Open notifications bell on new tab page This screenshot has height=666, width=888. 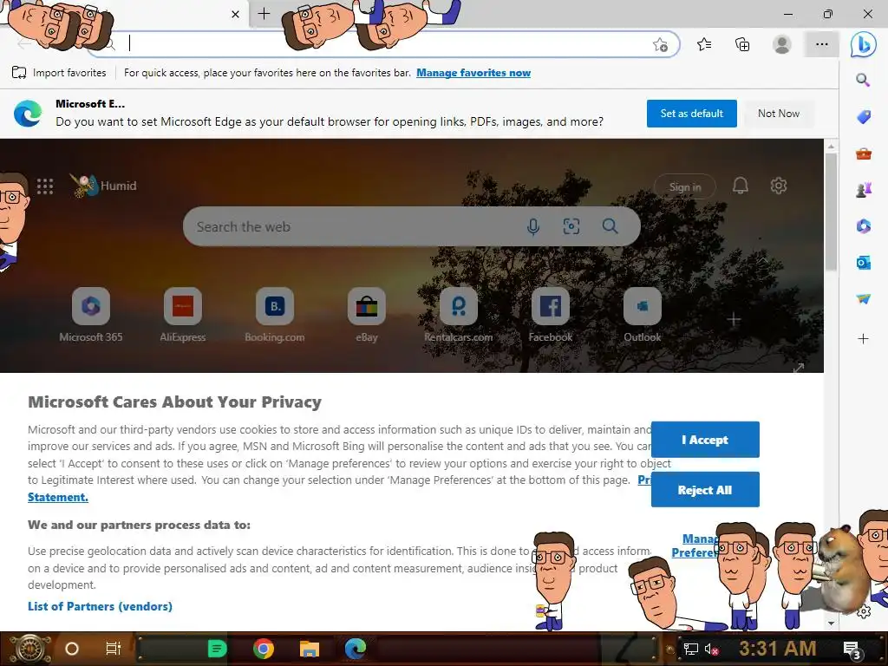pos(741,186)
